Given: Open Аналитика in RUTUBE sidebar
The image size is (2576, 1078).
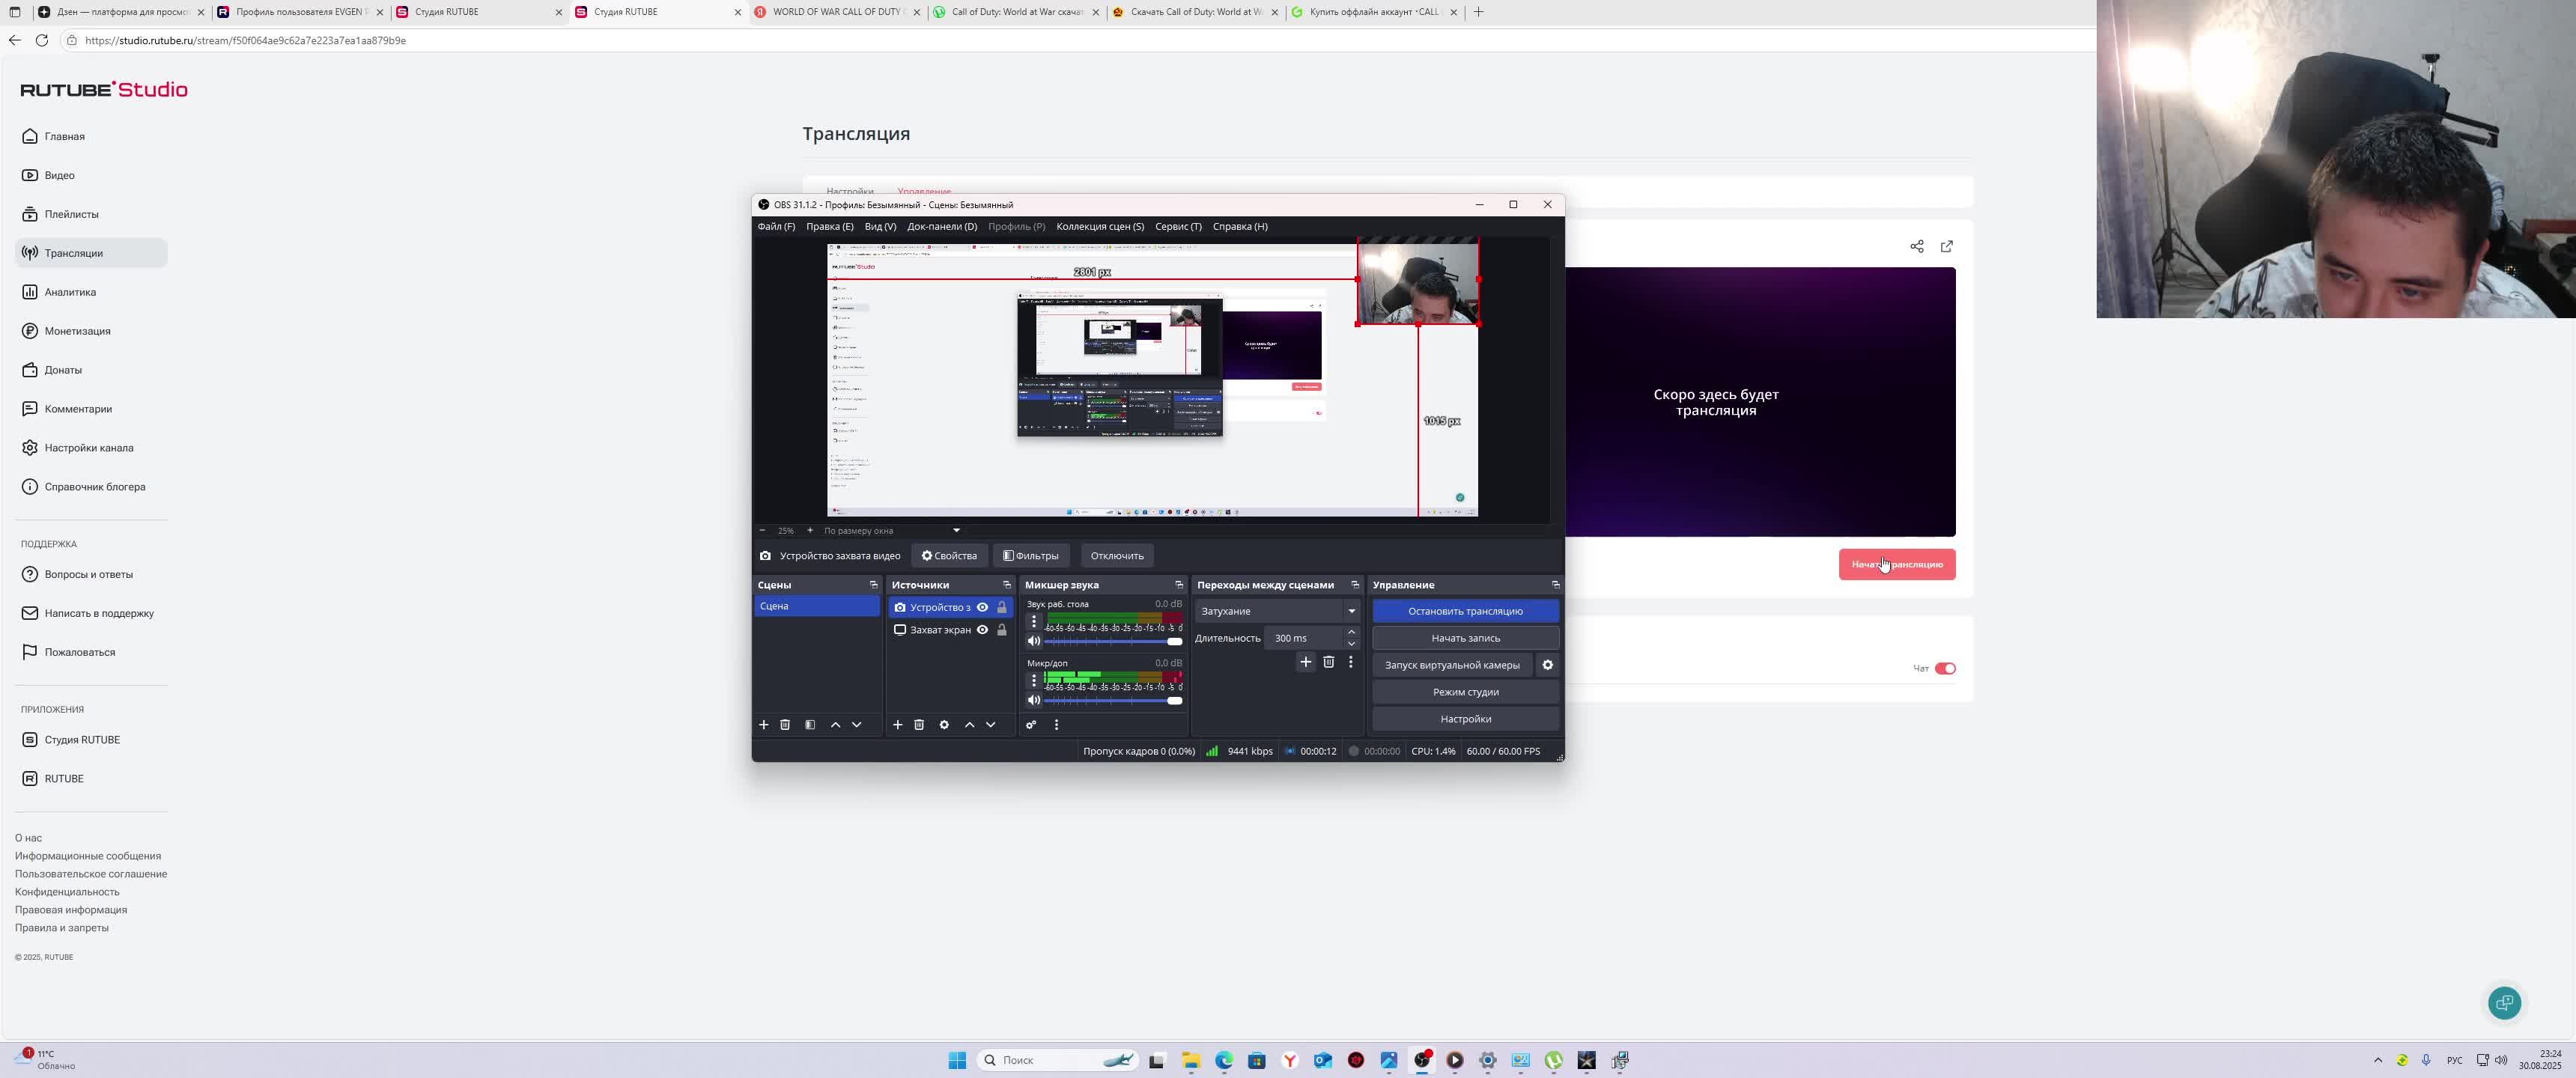Looking at the screenshot, I should pos(70,292).
